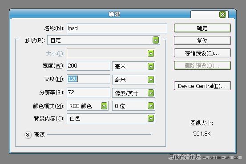Screen dimensions: 246x164
Task: Click the 分辨率(R): label
Action: tap(52, 92)
